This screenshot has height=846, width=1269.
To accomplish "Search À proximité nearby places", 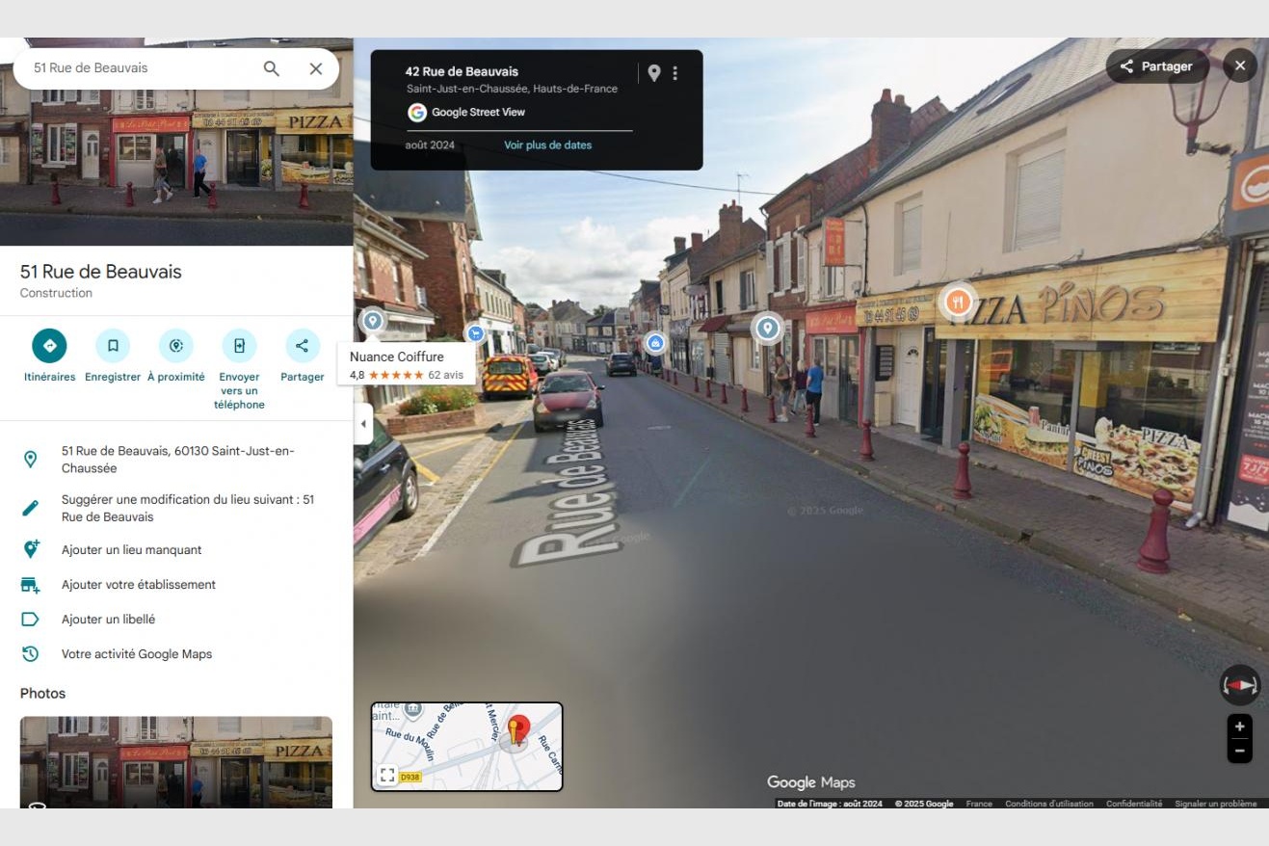I will click(175, 346).
